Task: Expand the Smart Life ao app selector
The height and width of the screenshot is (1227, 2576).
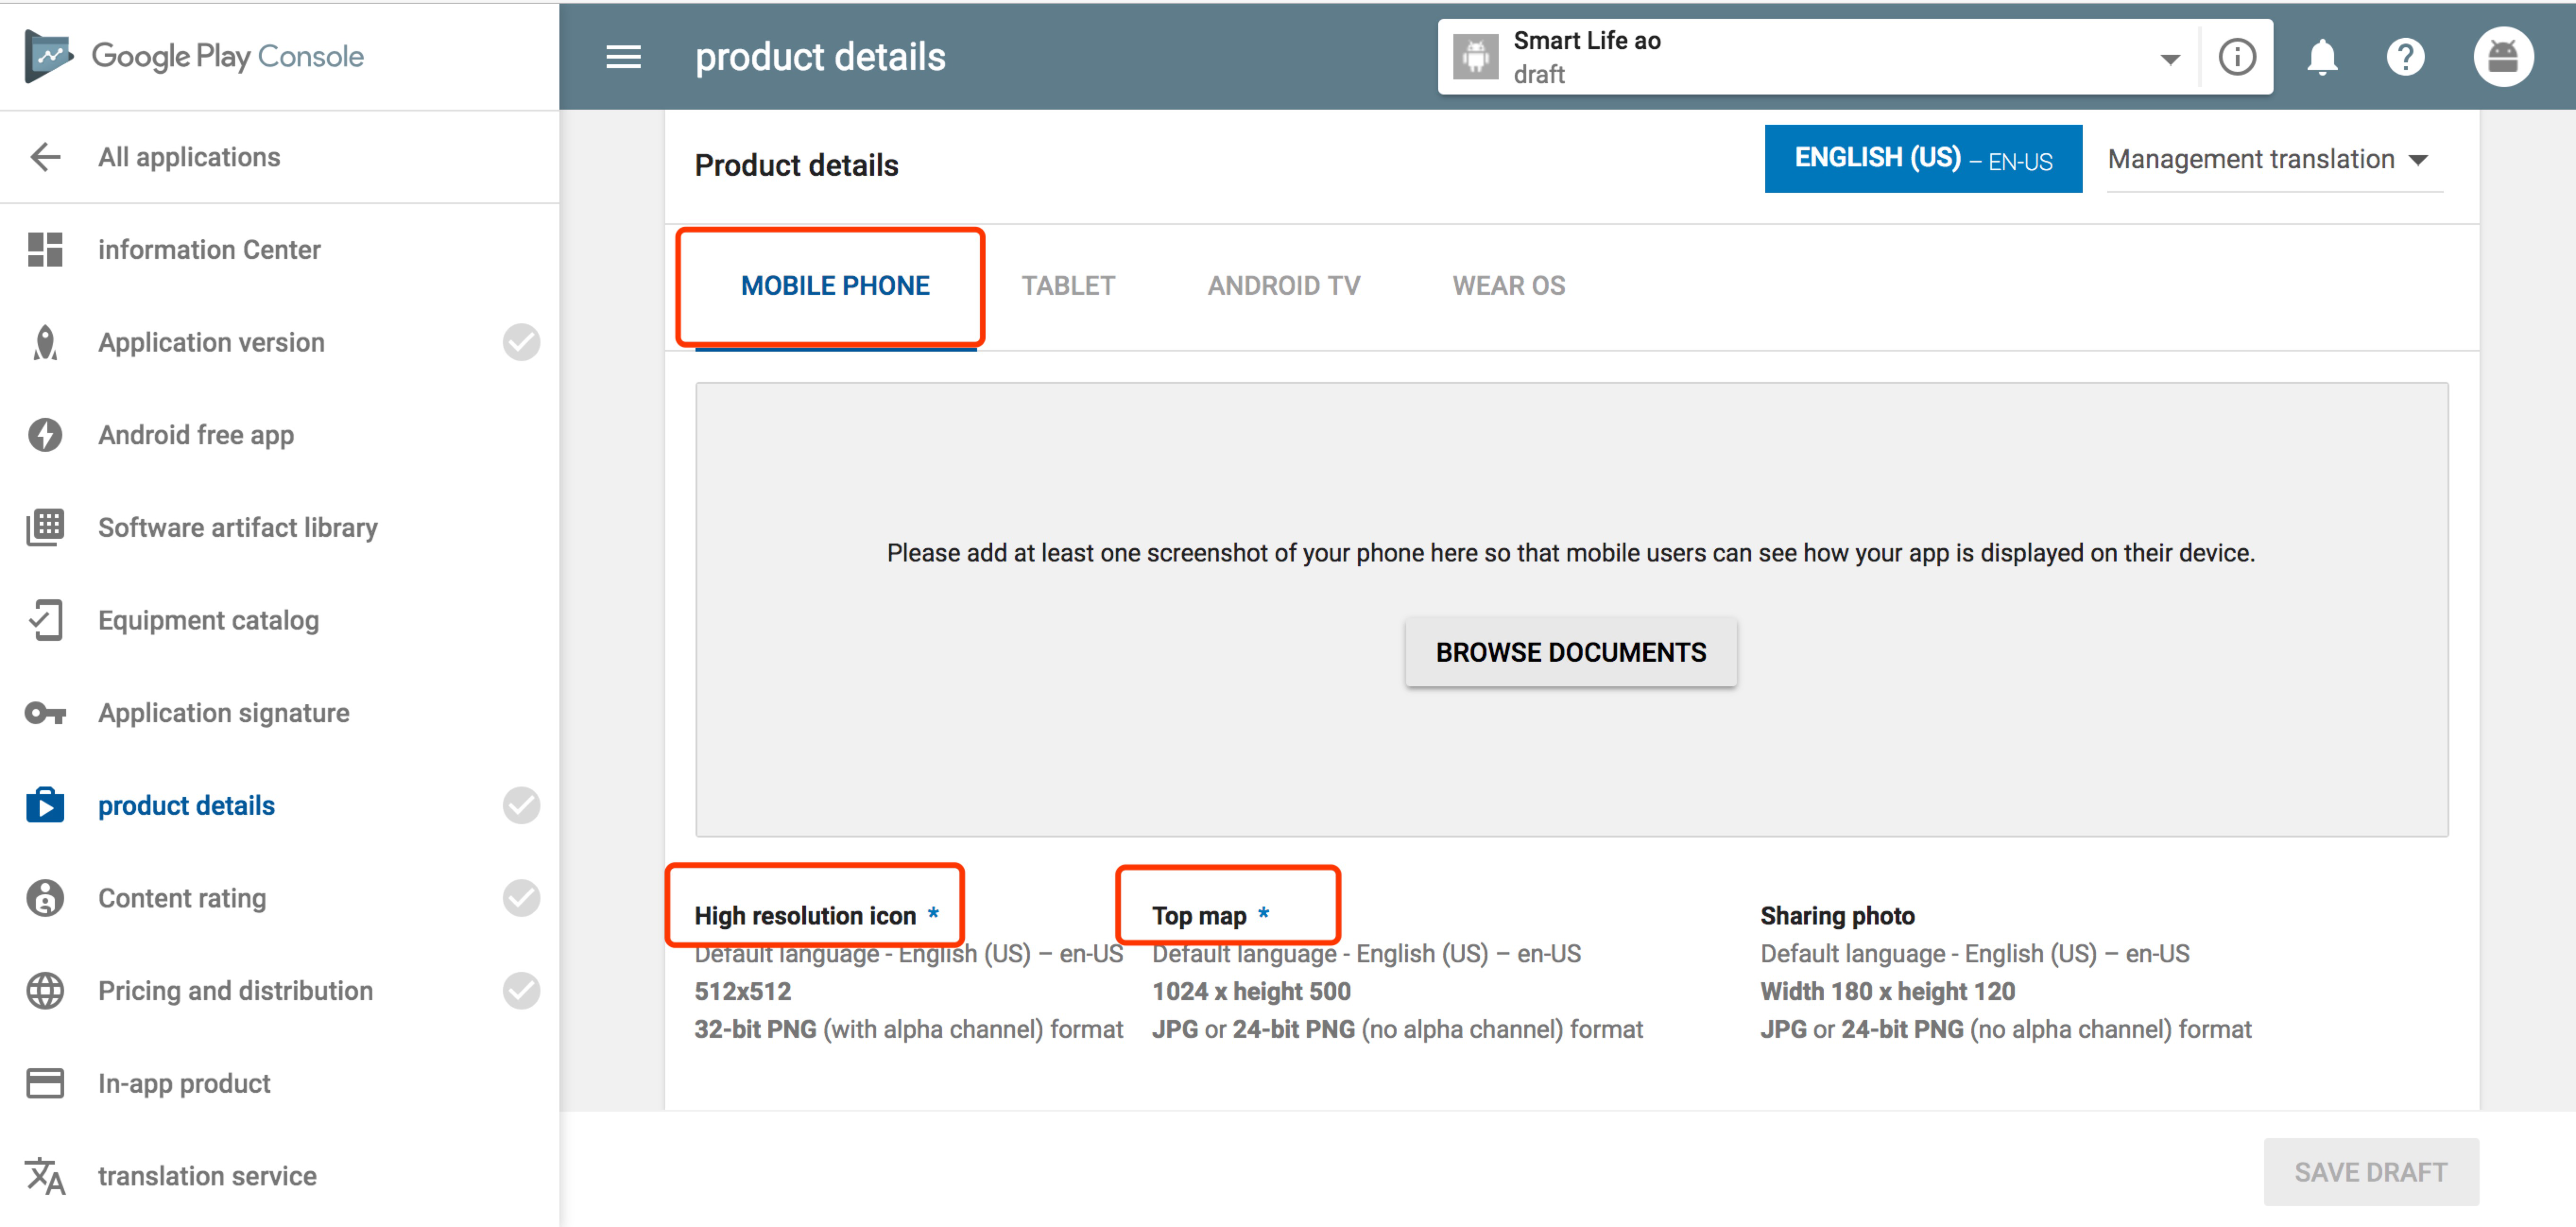Action: pyautogui.click(x=2169, y=59)
